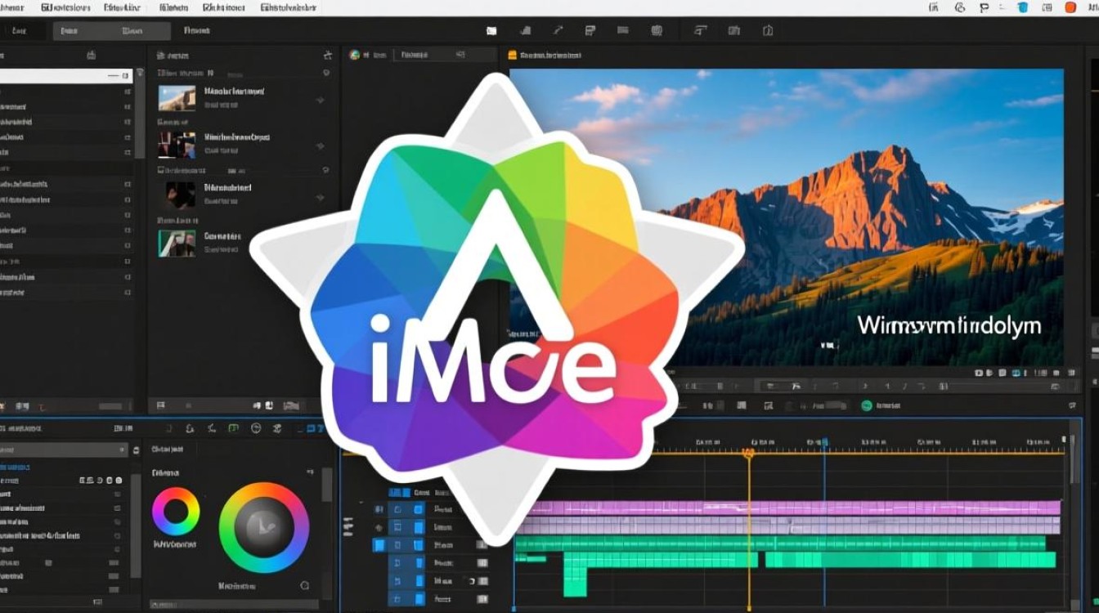This screenshot has width=1099, height=613.
Task: Open the second menu in the top menu bar
Action: pyautogui.click(x=67, y=7)
